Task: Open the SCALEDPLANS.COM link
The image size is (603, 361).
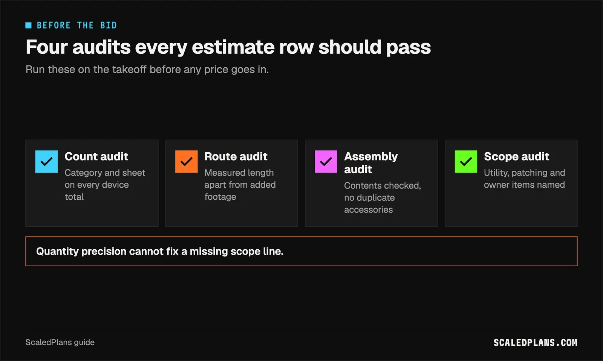Action: tap(535, 343)
